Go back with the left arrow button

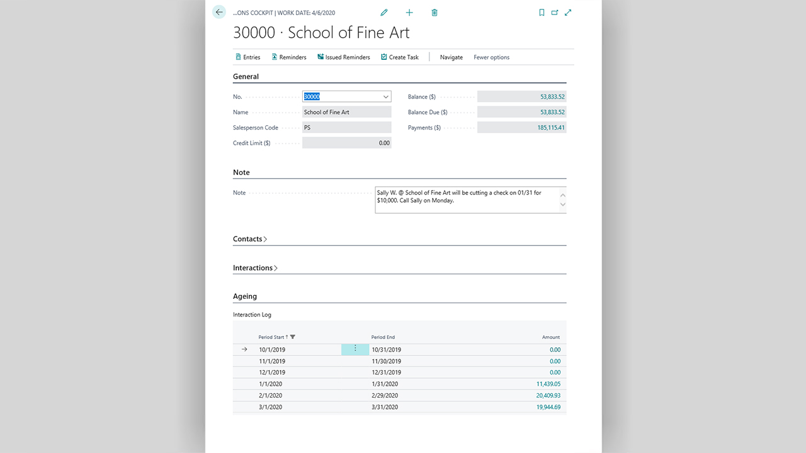click(219, 12)
